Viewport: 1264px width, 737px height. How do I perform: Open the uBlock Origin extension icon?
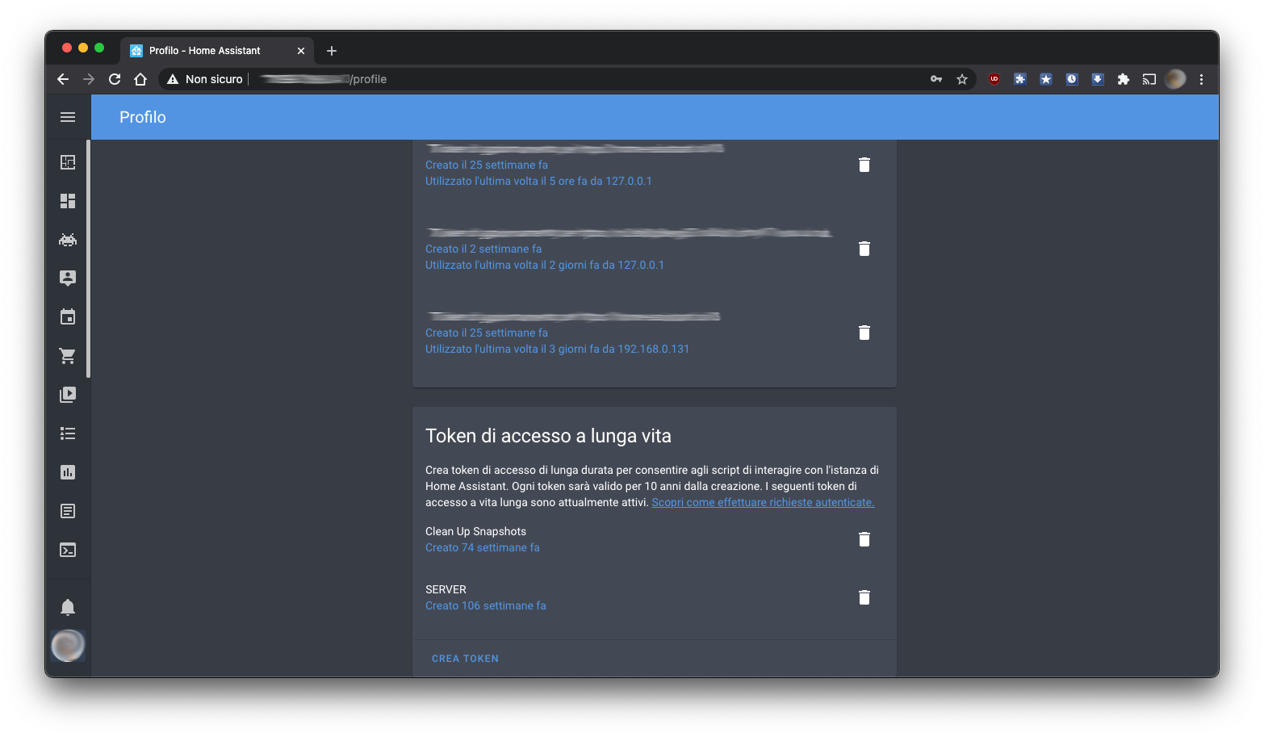tap(994, 79)
